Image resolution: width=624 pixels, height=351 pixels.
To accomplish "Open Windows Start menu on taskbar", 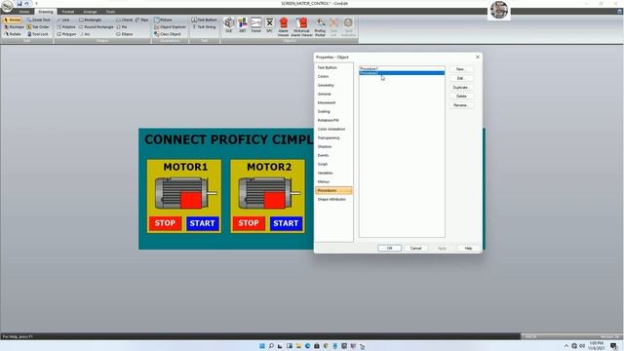I will coord(262,346).
